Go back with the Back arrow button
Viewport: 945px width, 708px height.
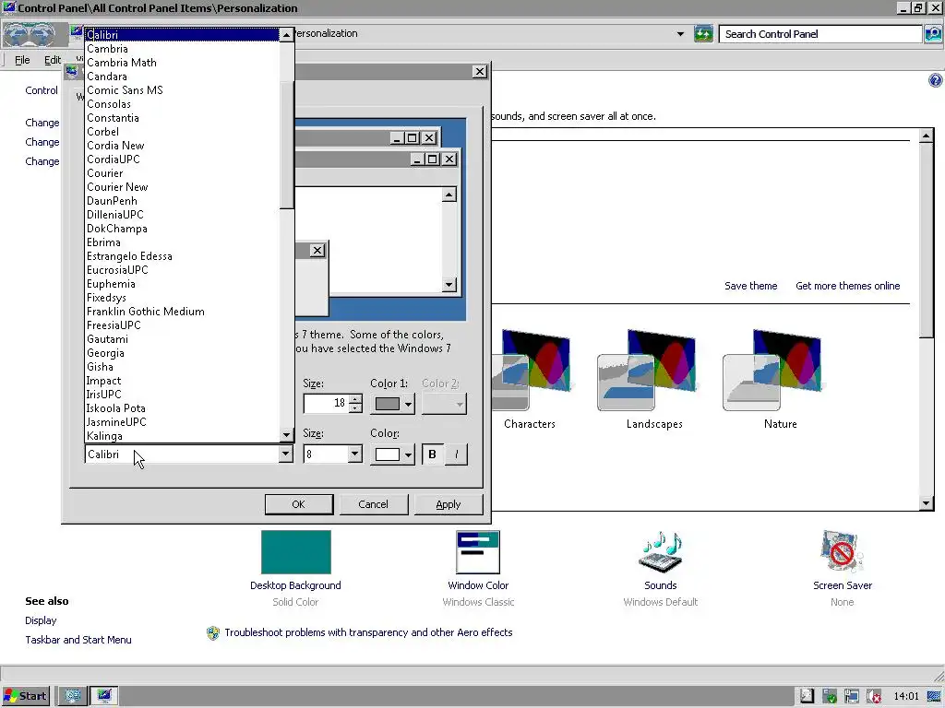[17, 34]
